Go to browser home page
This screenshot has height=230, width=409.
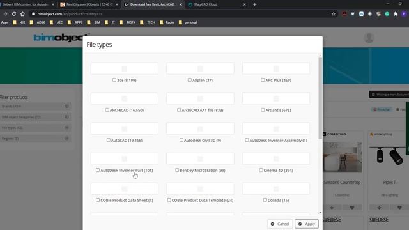(x=22, y=14)
